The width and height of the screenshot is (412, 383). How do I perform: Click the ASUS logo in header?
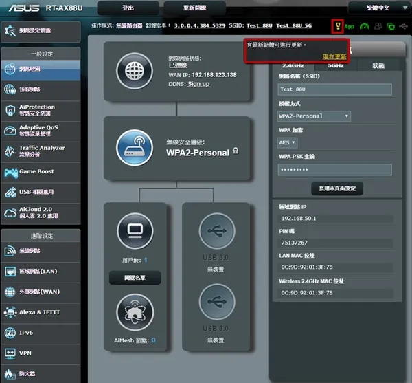24,8
